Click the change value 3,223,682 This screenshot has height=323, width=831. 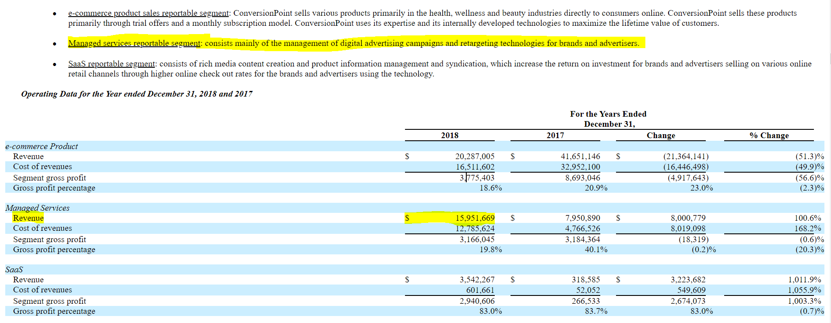[x=688, y=280]
